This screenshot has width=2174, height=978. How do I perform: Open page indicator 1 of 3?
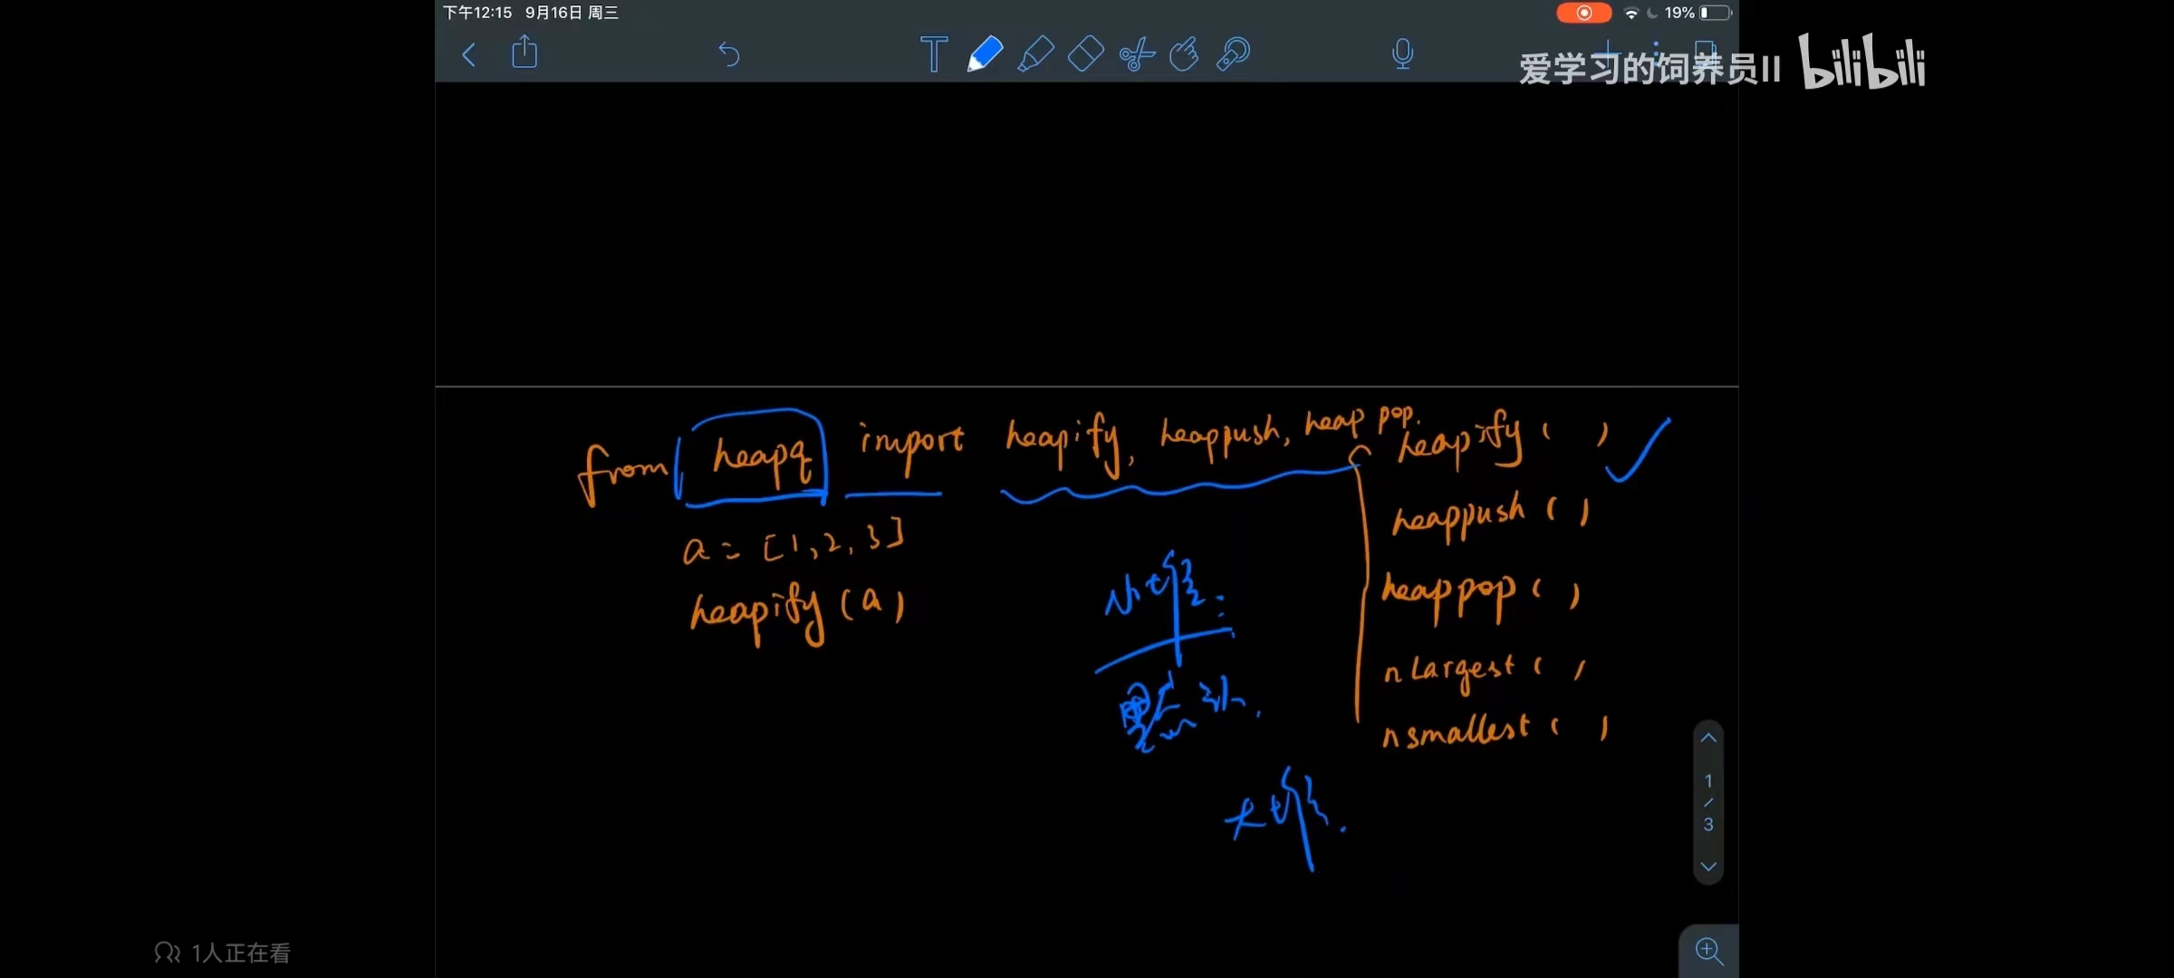point(1708,802)
